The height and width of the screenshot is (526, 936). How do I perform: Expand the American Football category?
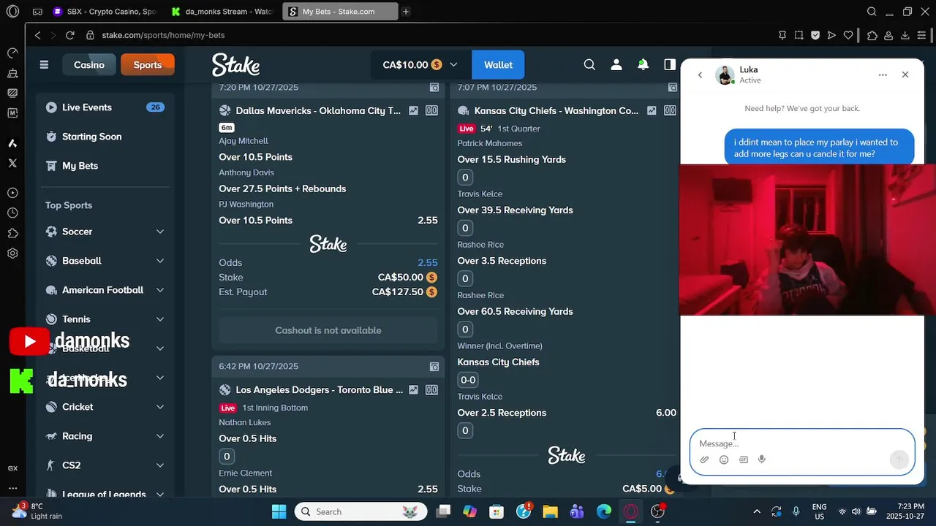click(160, 290)
